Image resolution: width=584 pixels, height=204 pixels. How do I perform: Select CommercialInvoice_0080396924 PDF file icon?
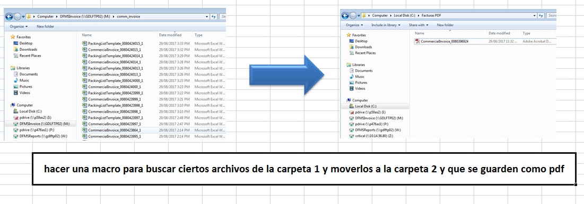pyautogui.click(x=417, y=42)
